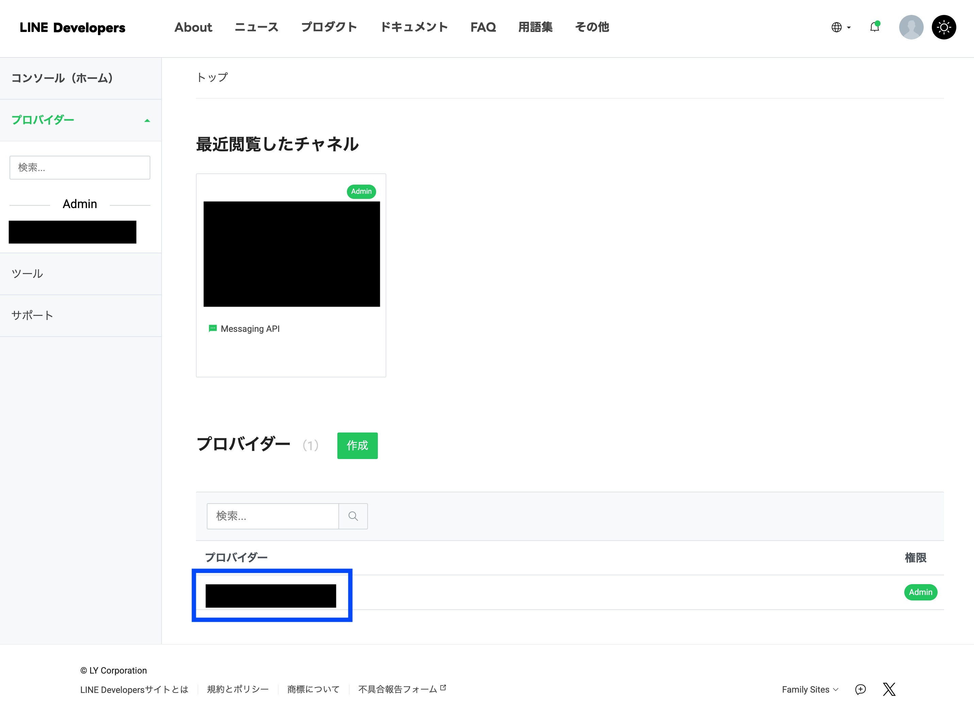Click the sidebar 検索 input field
This screenshot has height=713, width=974.
(x=80, y=168)
